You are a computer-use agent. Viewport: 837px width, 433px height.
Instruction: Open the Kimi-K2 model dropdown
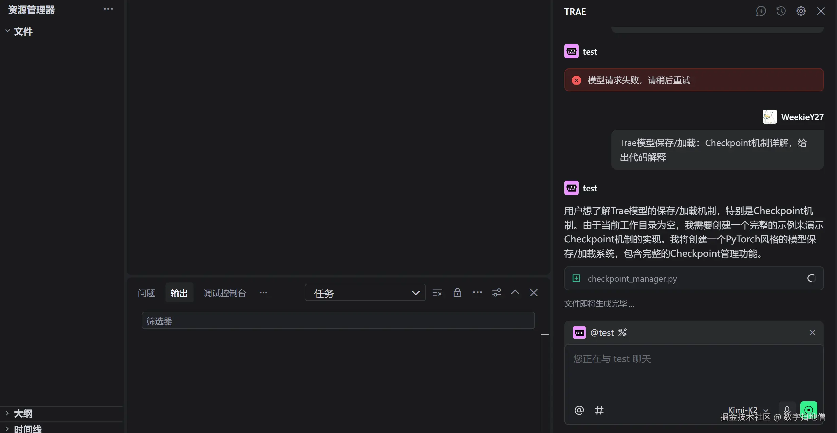pos(747,410)
